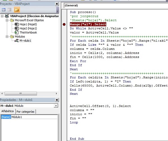Select Hoja1 (Hoja0) worksheet icon

pos(17,24)
